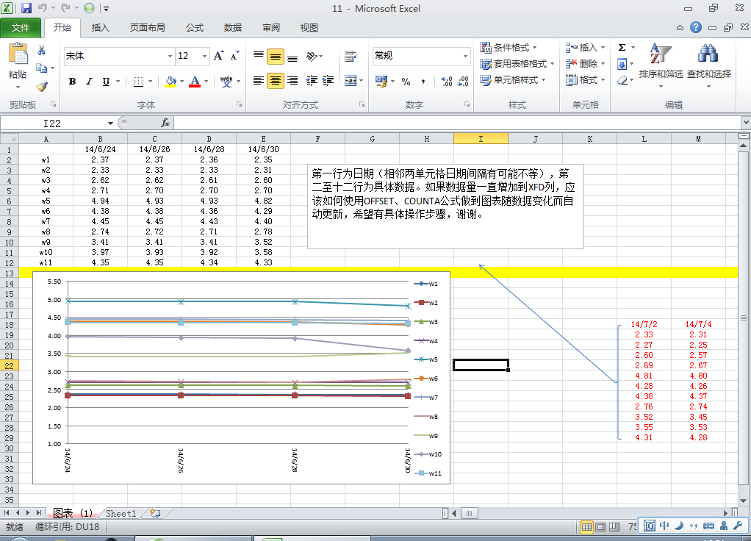
Task: Select Page Layout view in status bar
Action: tap(600, 527)
